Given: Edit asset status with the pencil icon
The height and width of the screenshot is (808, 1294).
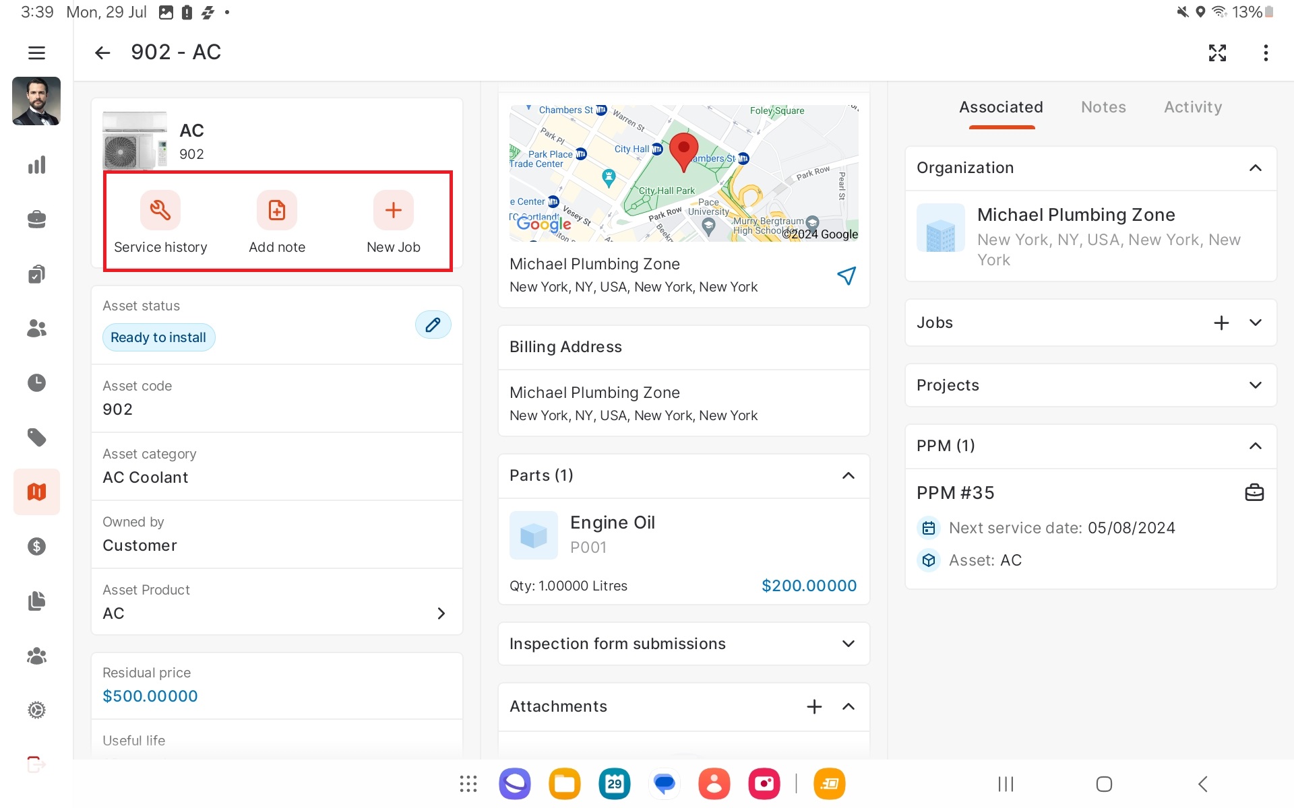Looking at the screenshot, I should coord(433,325).
